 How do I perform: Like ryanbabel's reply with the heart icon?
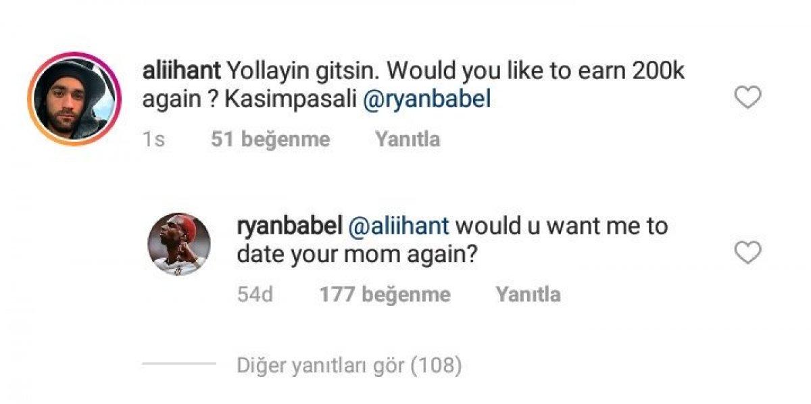pyautogui.click(x=749, y=251)
